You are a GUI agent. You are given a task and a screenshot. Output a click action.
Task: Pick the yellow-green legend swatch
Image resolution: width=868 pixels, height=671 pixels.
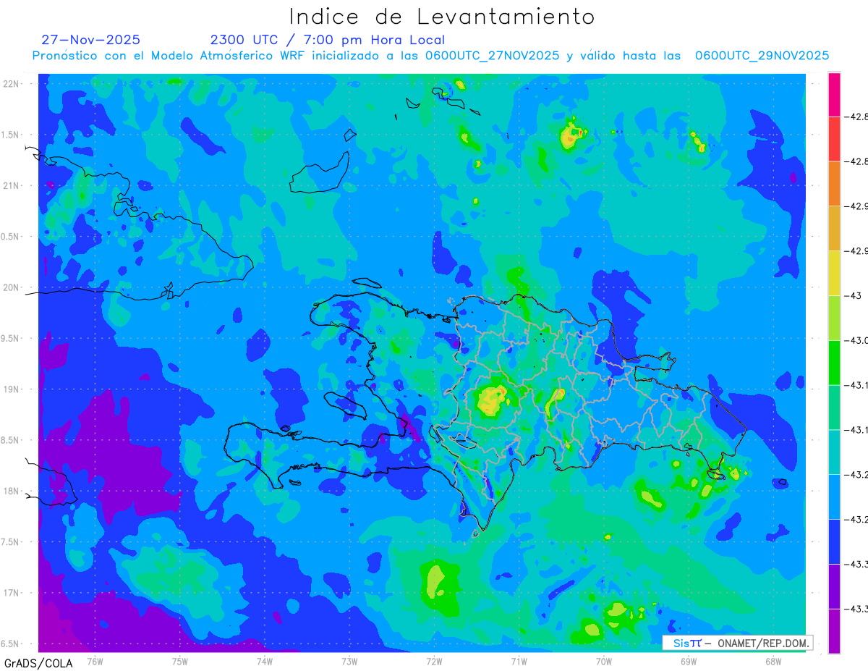pyautogui.click(x=834, y=318)
